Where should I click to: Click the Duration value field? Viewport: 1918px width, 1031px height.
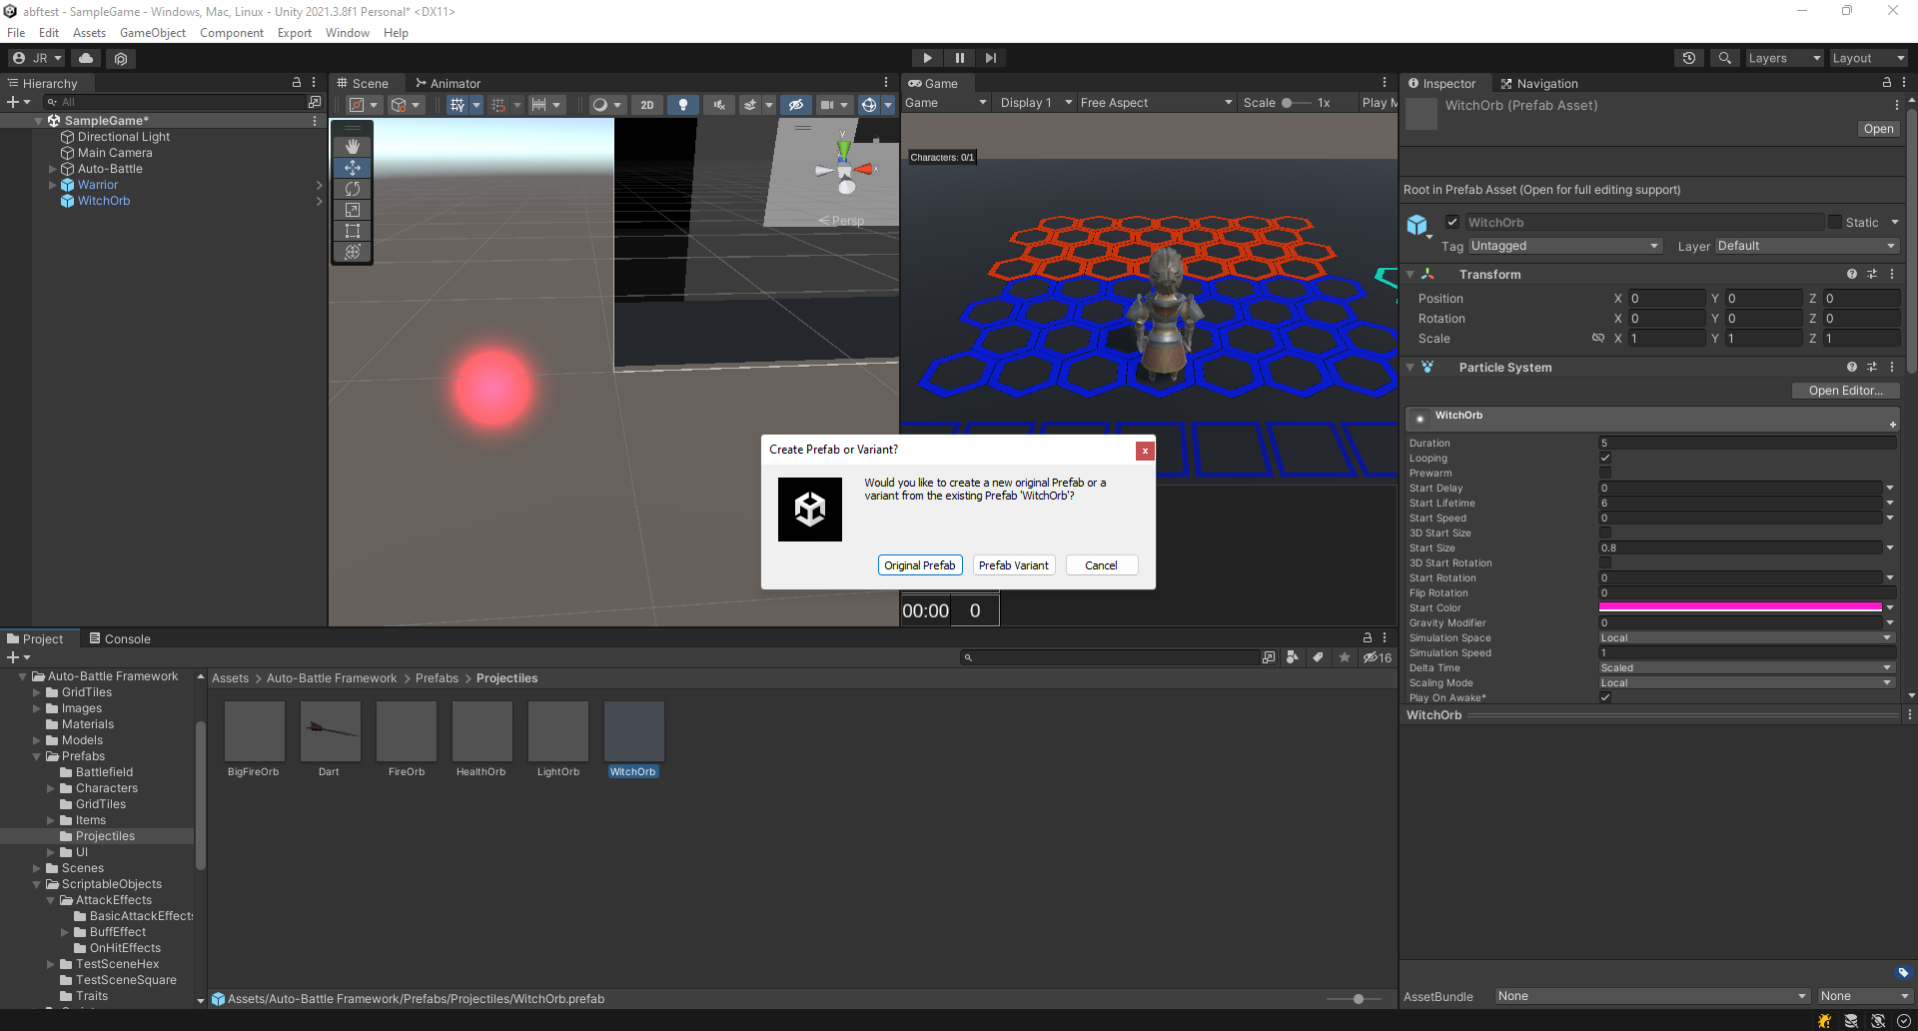1746,443
